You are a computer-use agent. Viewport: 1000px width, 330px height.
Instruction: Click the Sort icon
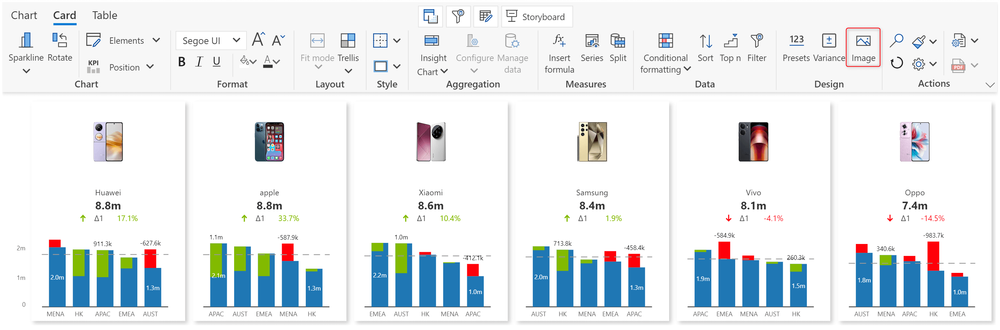(706, 41)
